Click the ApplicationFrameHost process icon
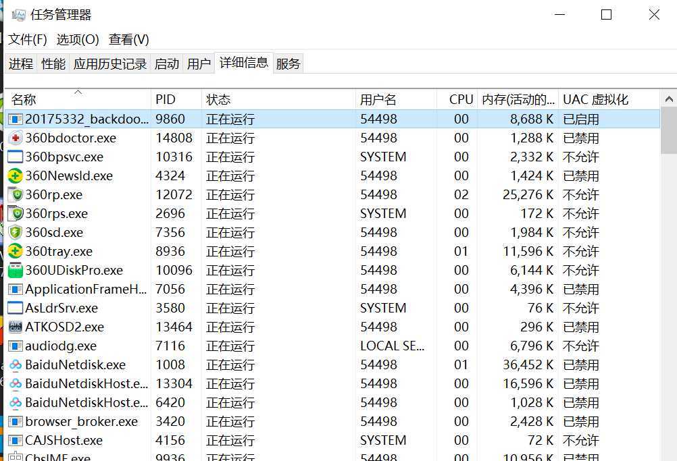The image size is (677, 461). point(15,290)
